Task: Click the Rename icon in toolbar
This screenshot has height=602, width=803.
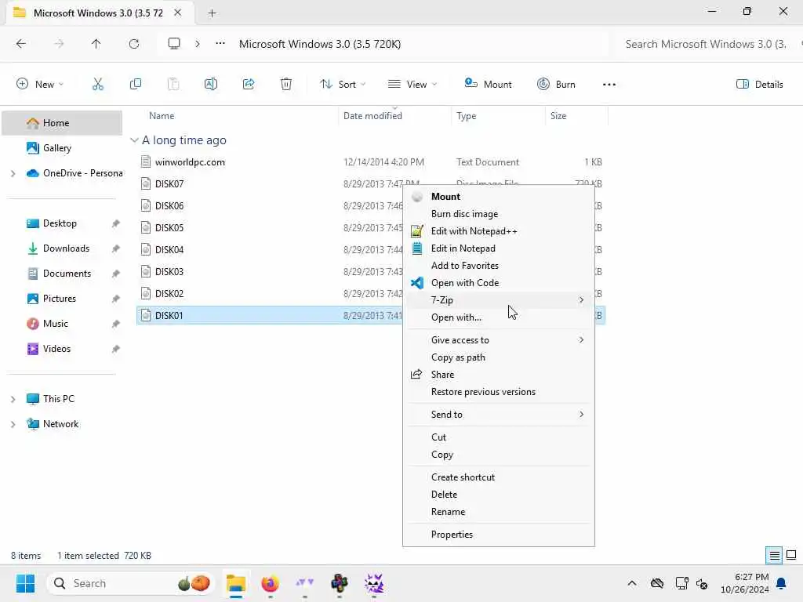Action: click(x=211, y=85)
